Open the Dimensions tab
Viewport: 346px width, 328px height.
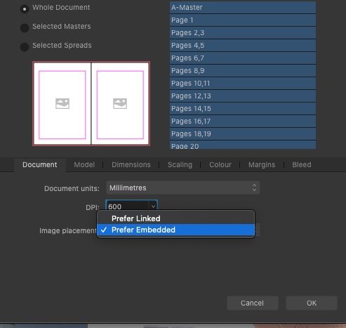click(x=131, y=165)
